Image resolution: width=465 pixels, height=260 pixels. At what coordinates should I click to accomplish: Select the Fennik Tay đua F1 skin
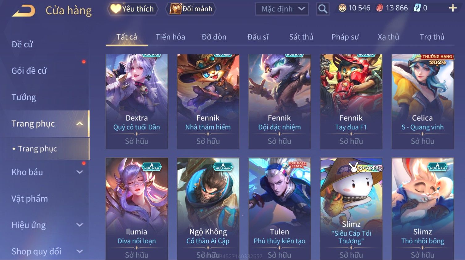[x=351, y=102]
